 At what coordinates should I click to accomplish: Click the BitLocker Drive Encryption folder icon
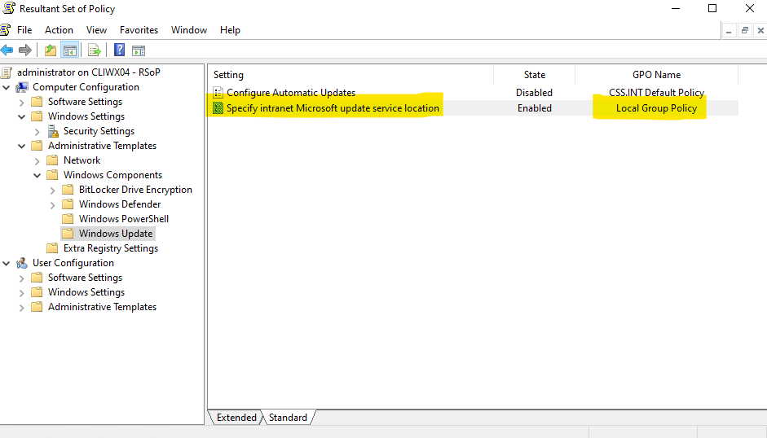pos(68,190)
